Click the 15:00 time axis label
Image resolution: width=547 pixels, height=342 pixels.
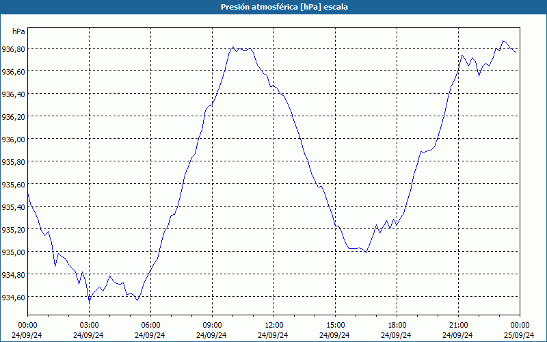click(x=335, y=326)
